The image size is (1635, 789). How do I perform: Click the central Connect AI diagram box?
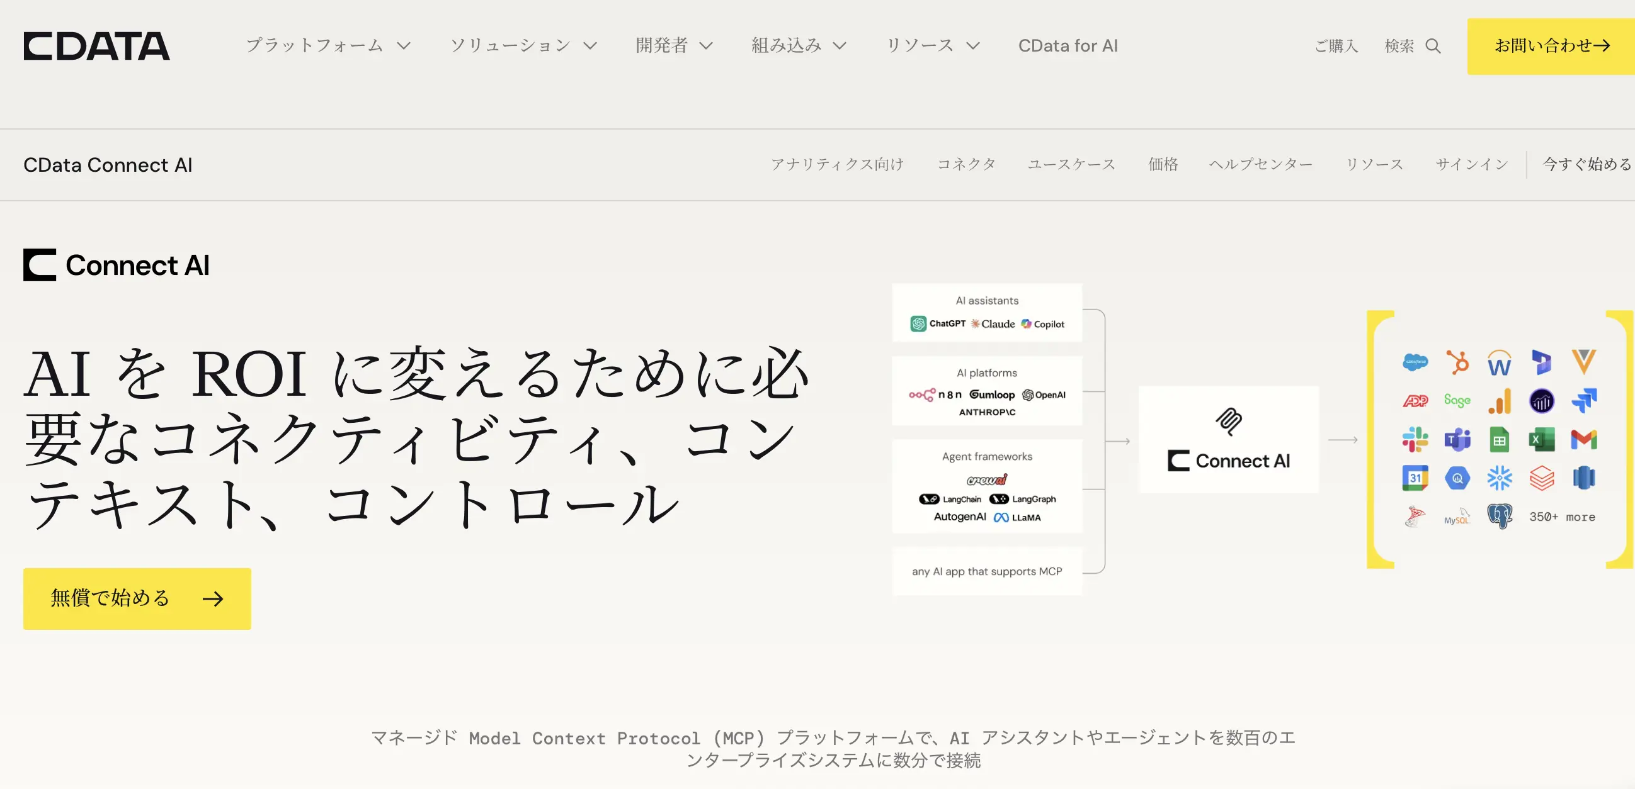click(x=1229, y=440)
